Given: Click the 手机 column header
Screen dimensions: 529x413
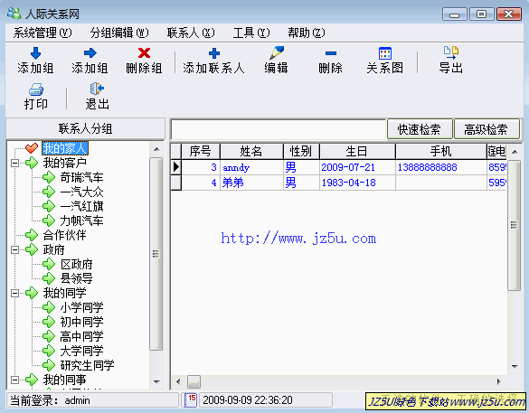Looking at the screenshot, I should [441, 152].
